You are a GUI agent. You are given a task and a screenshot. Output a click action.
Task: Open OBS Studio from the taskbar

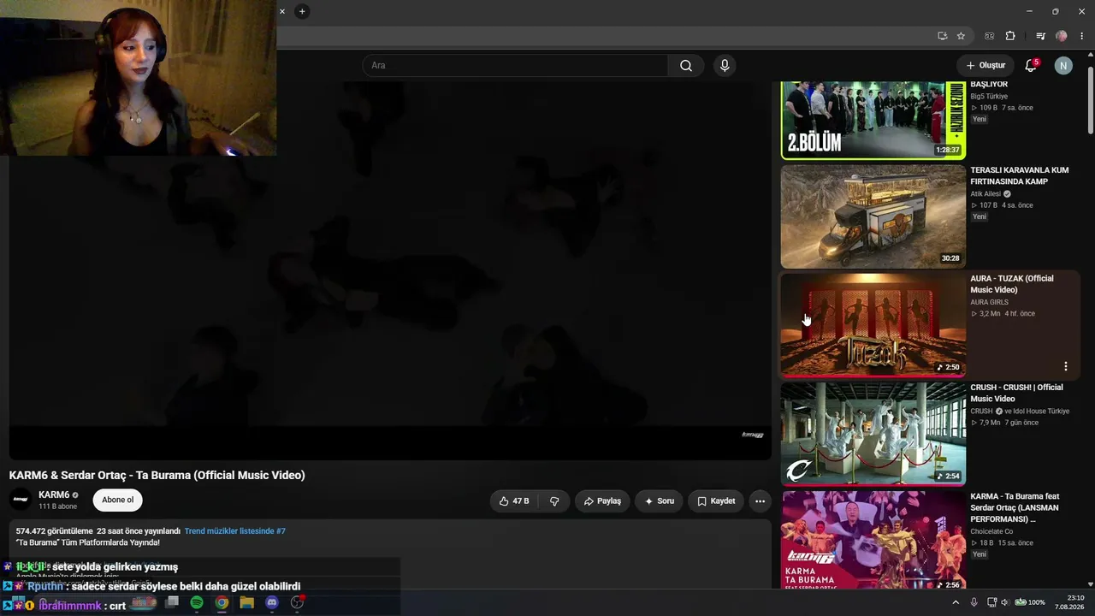pos(297,603)
